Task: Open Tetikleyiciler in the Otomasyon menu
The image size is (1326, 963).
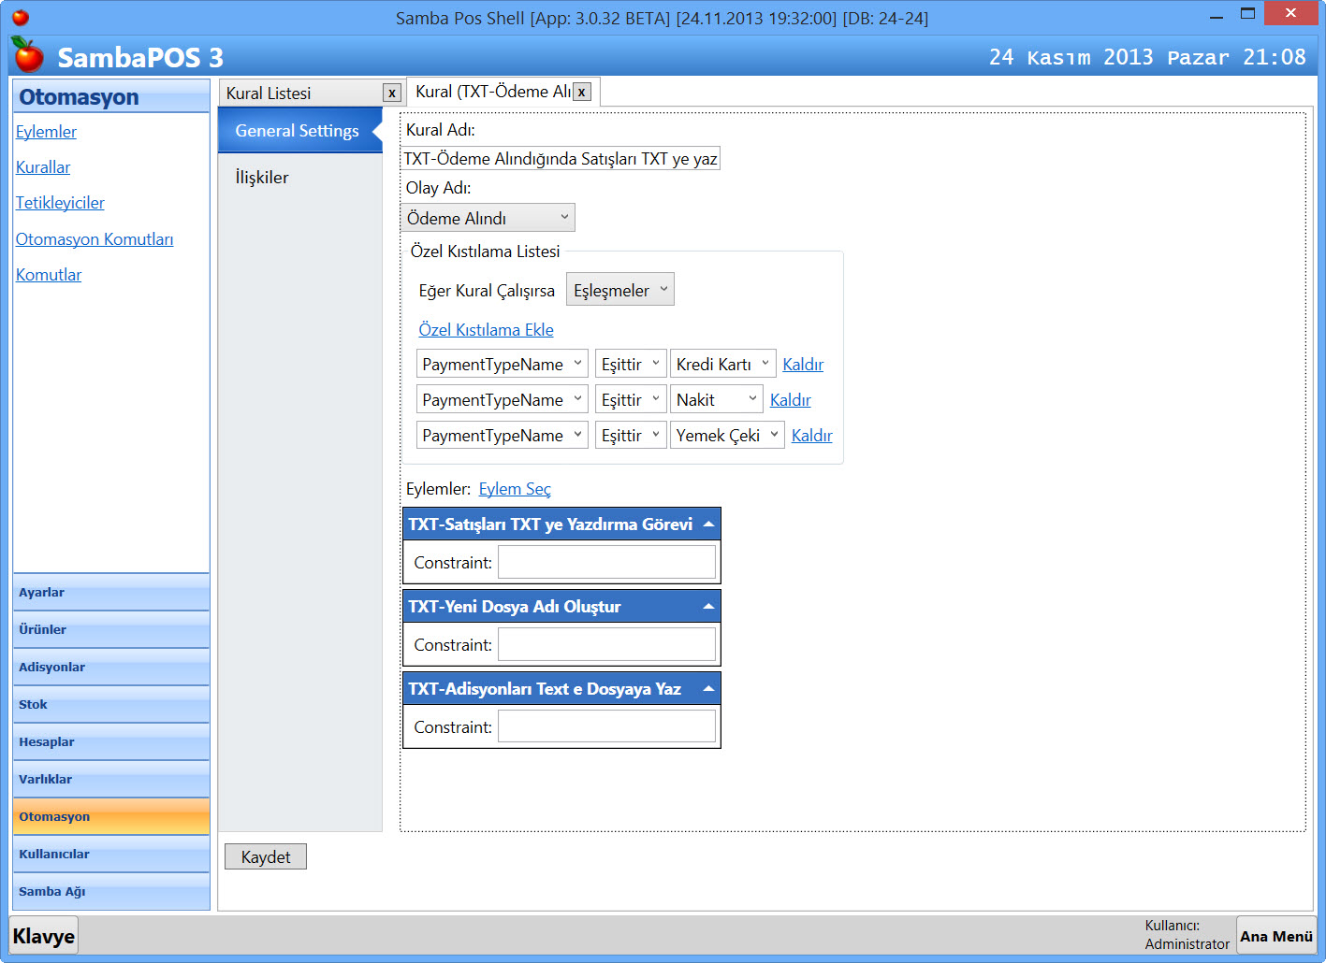Action: [x=60, y=203]
